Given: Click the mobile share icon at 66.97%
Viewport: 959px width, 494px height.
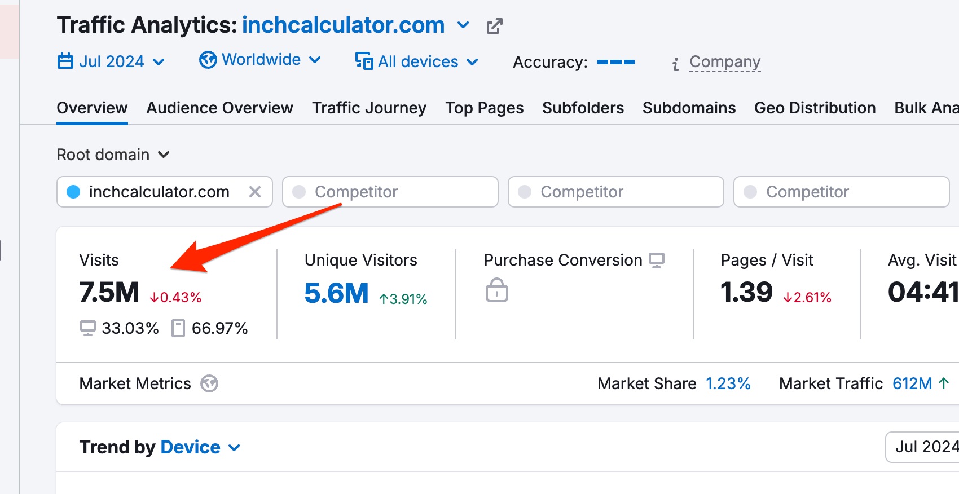Looking at the screenshot, I should tap(178, 328).
